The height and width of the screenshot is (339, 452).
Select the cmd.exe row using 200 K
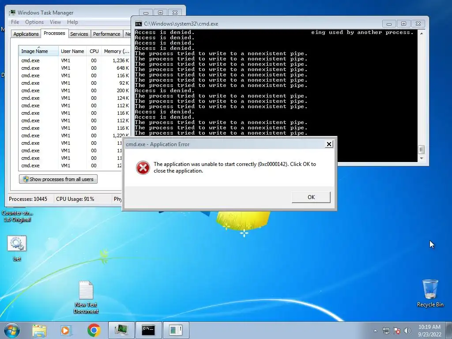(x=75, y=90)
